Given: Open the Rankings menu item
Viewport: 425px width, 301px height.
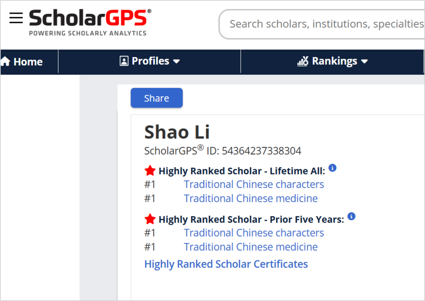Looking at the screenshot, I should click(334, 61).
